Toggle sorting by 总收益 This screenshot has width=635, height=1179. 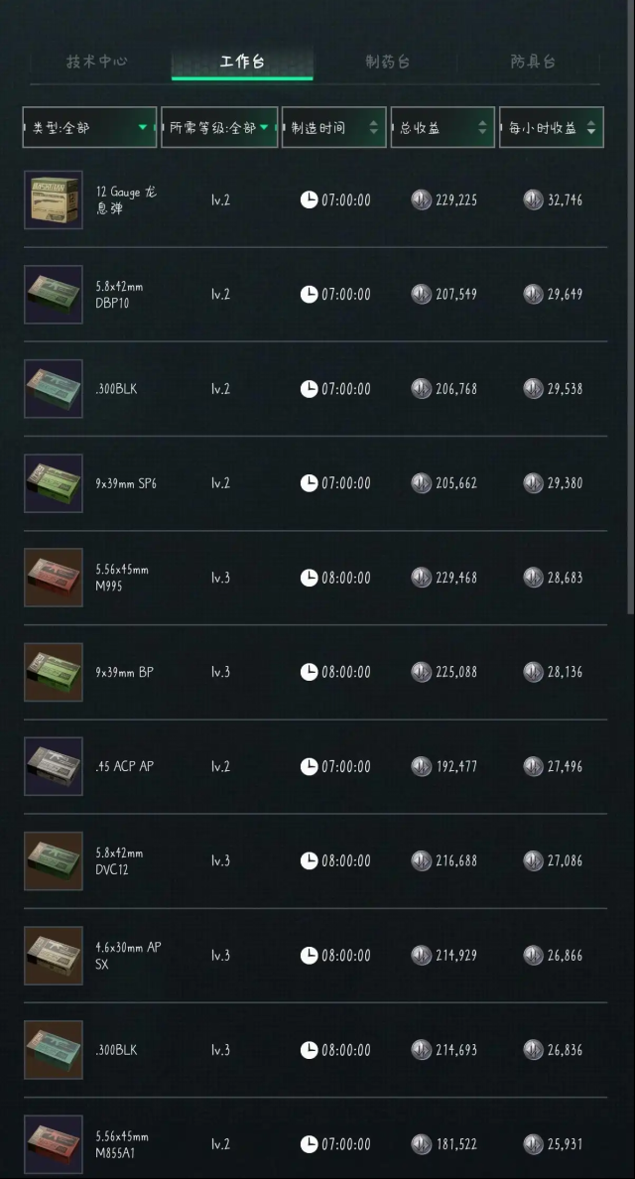tap(443, 127)
